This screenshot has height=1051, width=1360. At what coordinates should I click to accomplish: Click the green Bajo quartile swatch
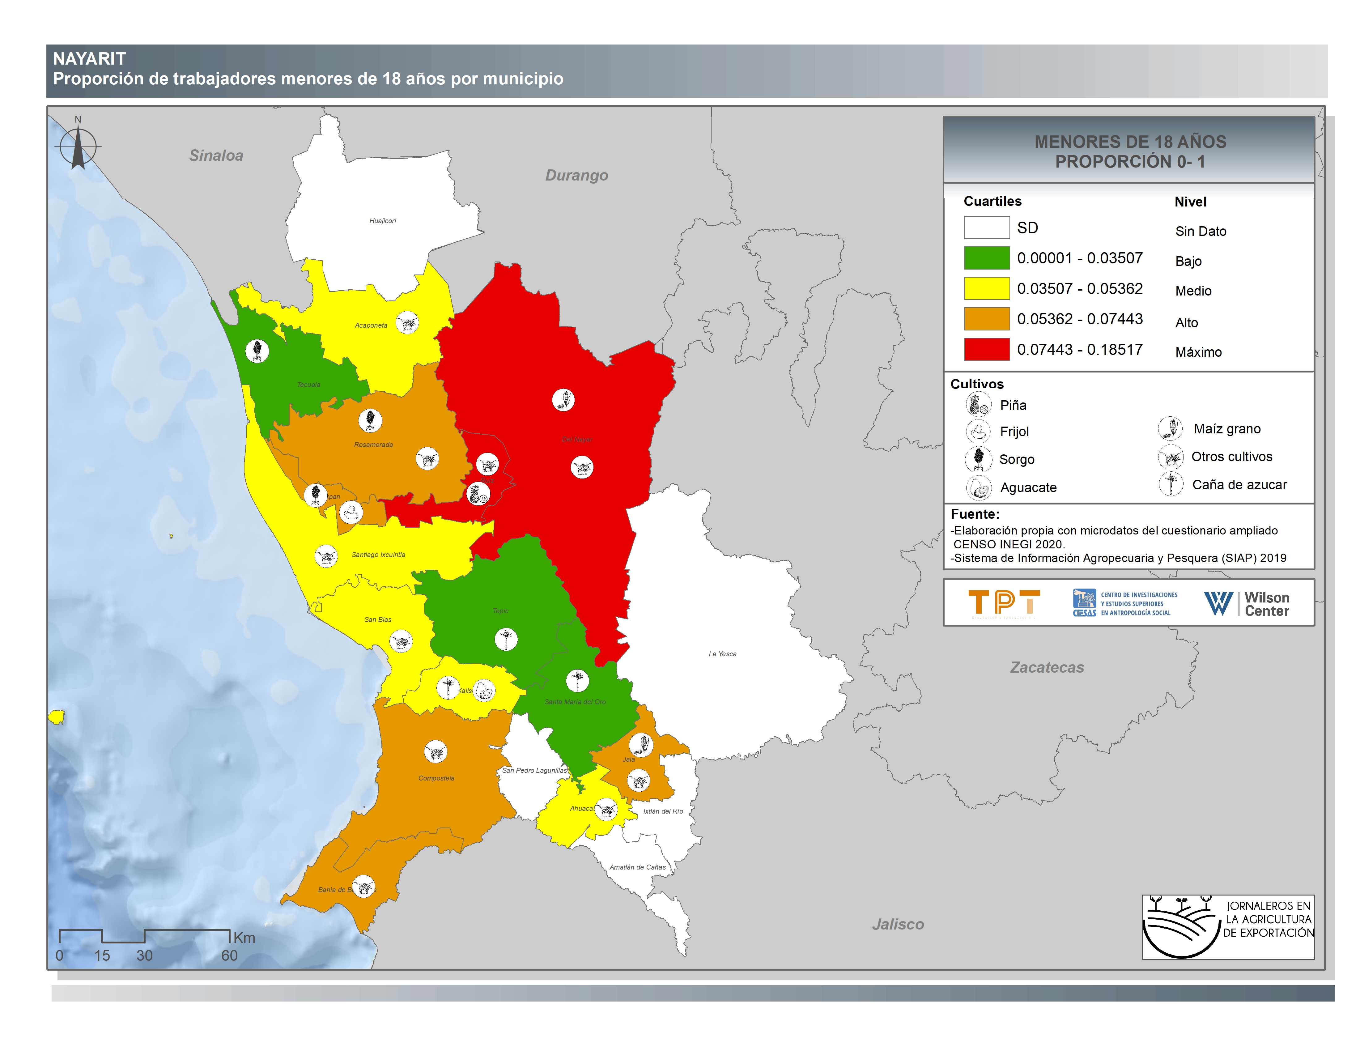tap(986, 258)
